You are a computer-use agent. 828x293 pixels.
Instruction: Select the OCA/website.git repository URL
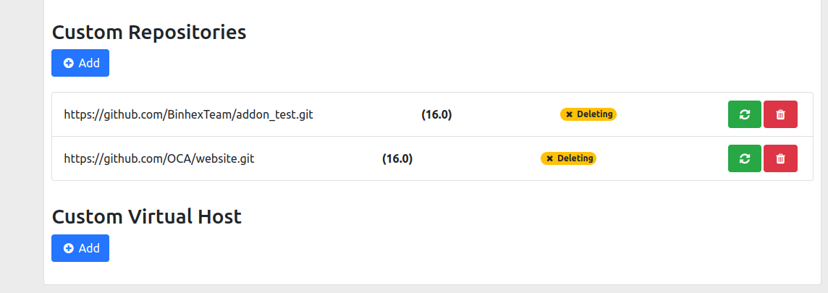point(159,158)
